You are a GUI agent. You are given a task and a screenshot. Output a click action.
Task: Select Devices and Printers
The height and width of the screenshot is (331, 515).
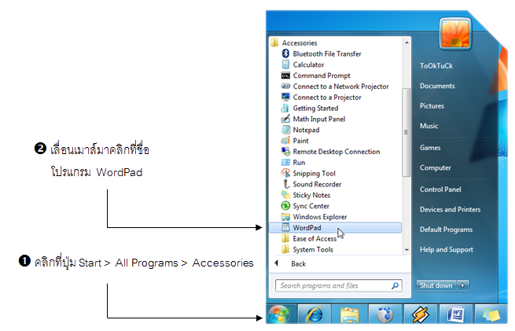pyautogui.click(x=449, y=209)
